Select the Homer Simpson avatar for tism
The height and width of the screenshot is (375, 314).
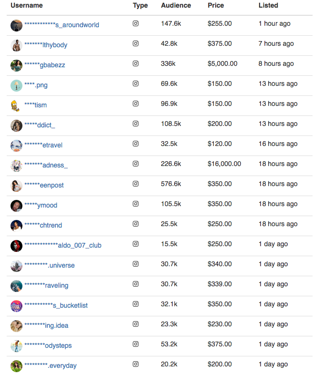tap(16, 106)
